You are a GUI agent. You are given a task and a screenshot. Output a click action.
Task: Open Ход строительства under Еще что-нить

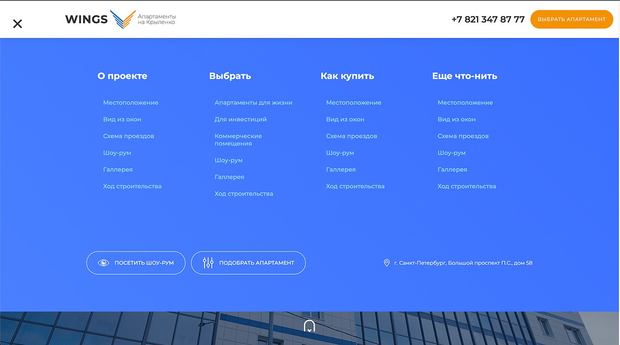(x=467, y=186)
